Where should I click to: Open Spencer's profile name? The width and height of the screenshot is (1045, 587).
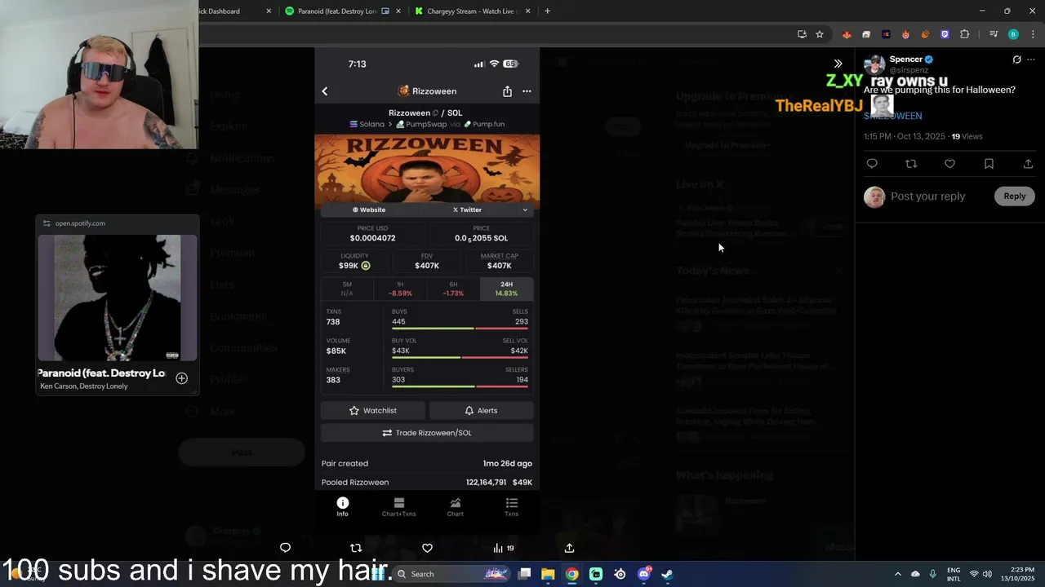point(906,60)
